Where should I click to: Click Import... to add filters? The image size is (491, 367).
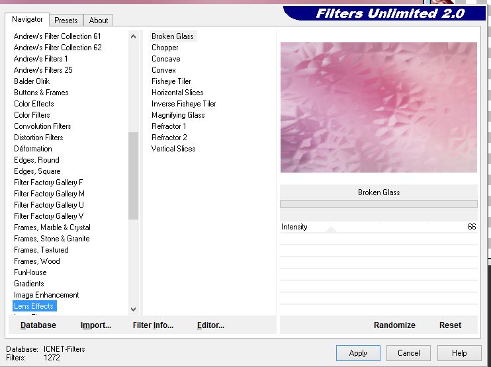[x=96, y=325]
